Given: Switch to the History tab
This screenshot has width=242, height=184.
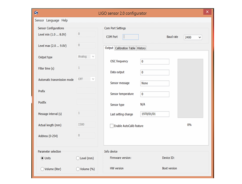Looking at the screenshot, I should pyautogui.click(x=141, y=48).
